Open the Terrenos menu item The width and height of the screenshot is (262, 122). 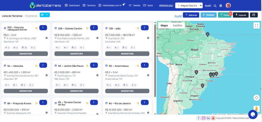coord(89,5)
